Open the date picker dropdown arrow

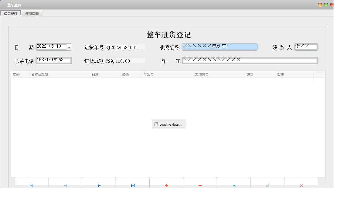(69, 47)
